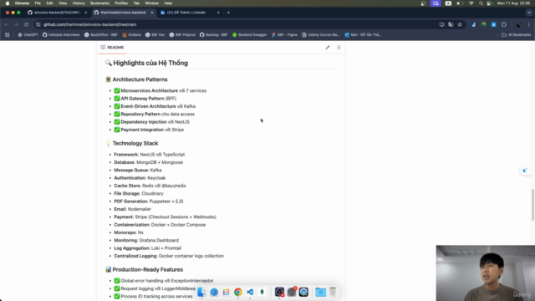
Task: Click the install app icon in address bar
Action: [441, 24]
